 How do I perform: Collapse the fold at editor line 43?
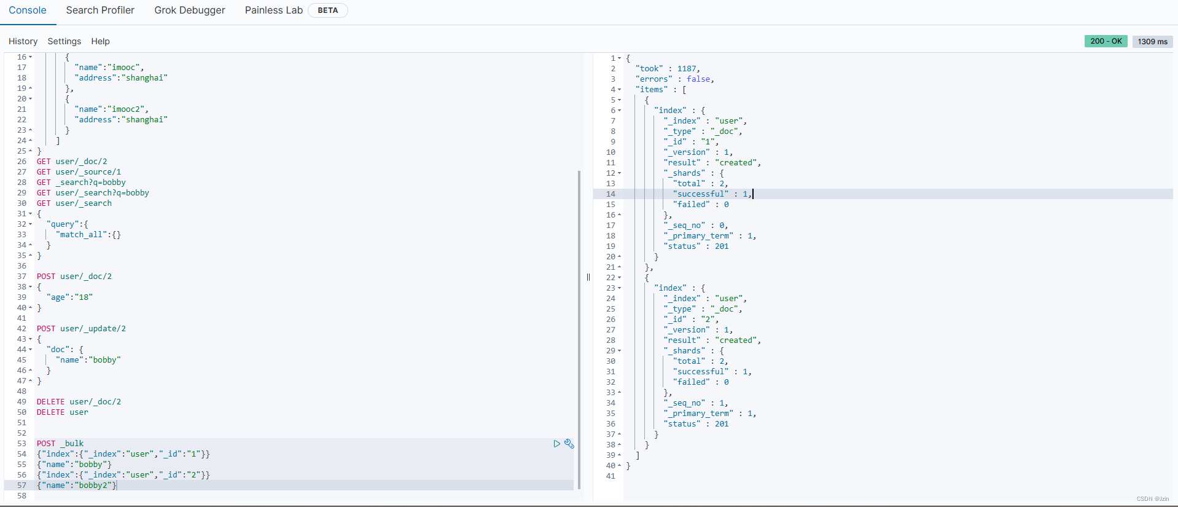31,339
